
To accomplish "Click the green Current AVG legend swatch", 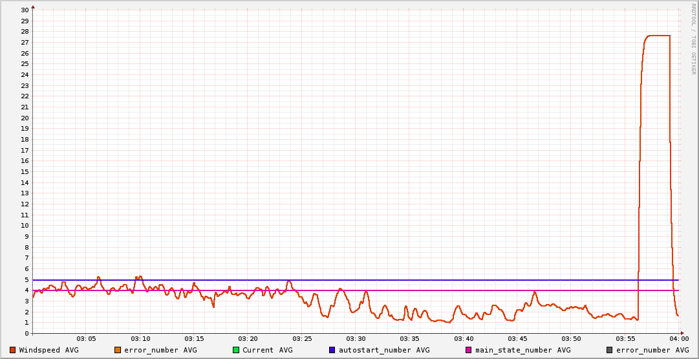I will pos(236,350).
